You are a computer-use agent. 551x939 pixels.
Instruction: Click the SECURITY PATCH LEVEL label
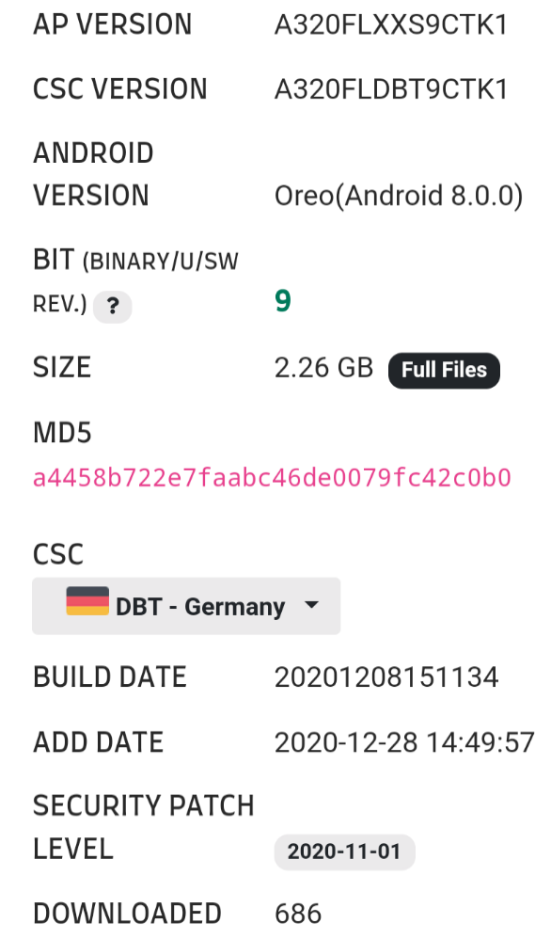(x=144, y=827)
